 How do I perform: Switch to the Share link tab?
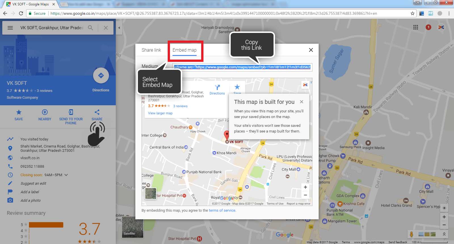151,50
